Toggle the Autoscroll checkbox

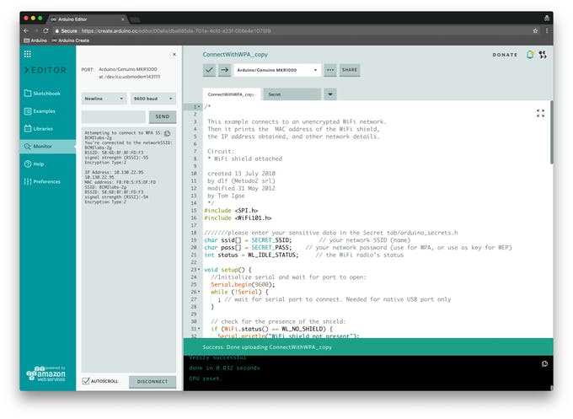86,381
